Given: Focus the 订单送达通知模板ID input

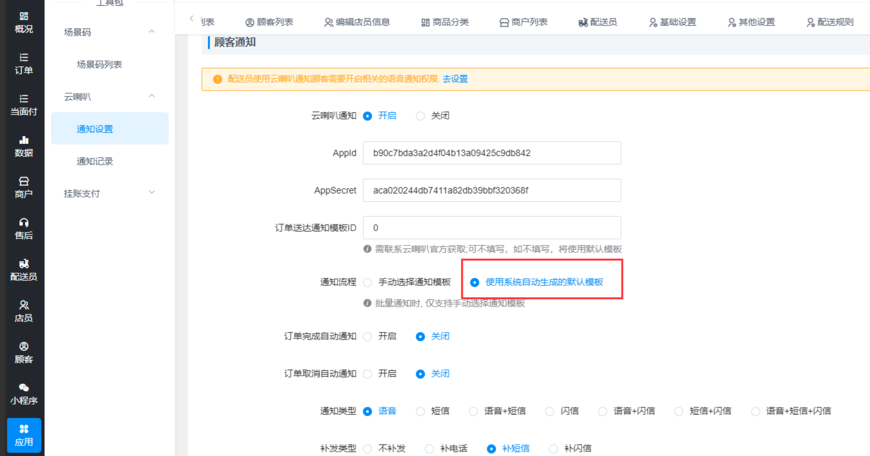Looking at the screenshot, I should [x=492, y=228].
